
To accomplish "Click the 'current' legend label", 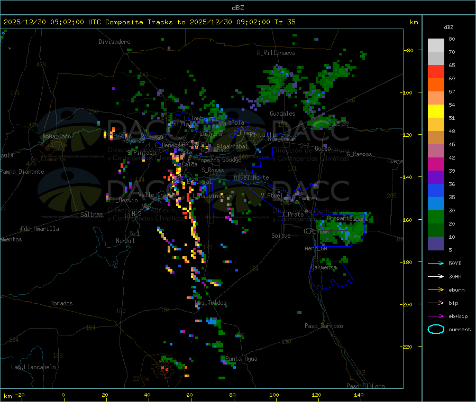I will click(460, 330).
